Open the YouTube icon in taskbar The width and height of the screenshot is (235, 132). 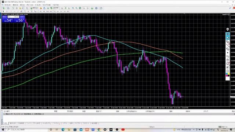123,129
